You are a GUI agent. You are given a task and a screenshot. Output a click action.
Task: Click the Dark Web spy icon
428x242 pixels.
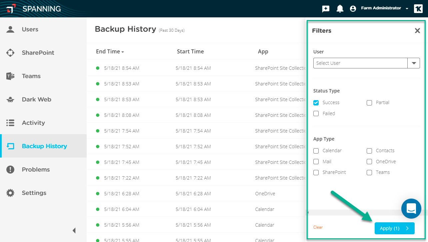point(11,99)
